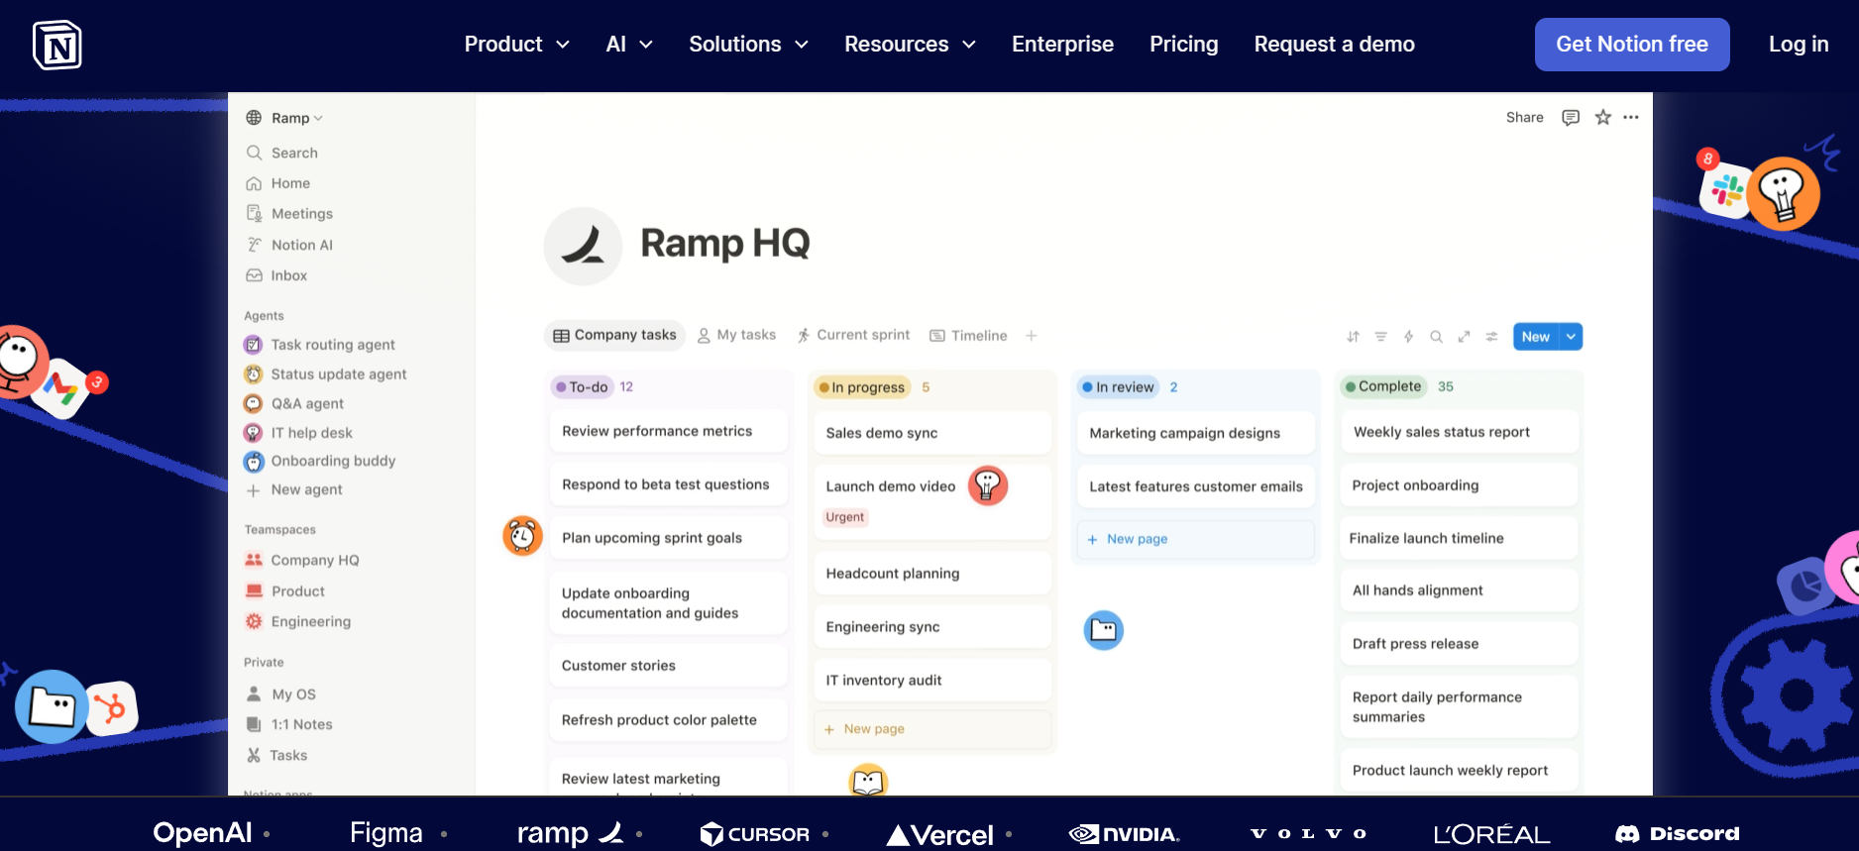Open the Pricing nav link
Image resolution: width=1859 pixels, height=851 pixels.
[1183, 45]
